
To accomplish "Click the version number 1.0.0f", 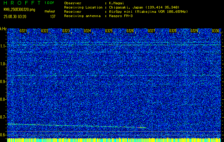I will (49, 3).
